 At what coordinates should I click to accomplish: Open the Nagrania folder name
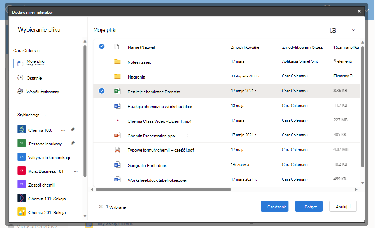coord(137,77)
